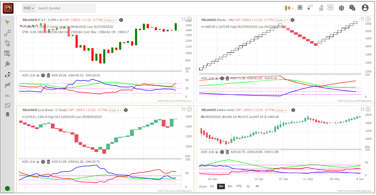Toggle ADX visibility eye on P&F chart
The image size is (376, 195).
[38, 75]
